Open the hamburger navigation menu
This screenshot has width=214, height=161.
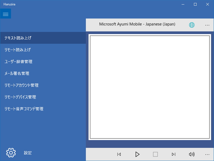tap(6, 14)
